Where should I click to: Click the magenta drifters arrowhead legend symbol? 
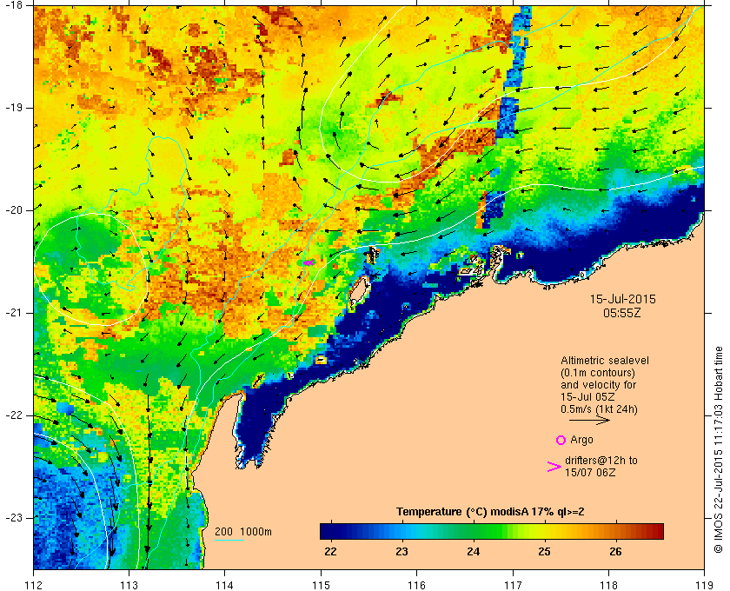tap(554, 467)
